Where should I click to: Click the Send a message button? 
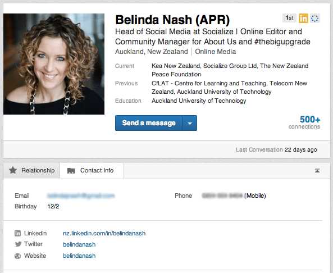tap(149, 123)
